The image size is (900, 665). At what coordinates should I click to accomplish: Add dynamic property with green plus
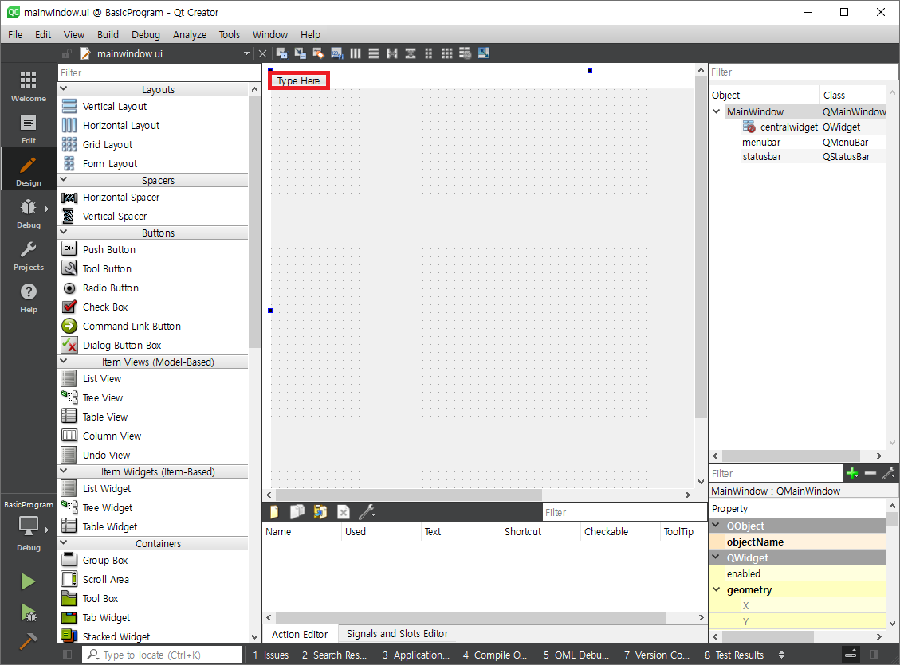point(852,473)
